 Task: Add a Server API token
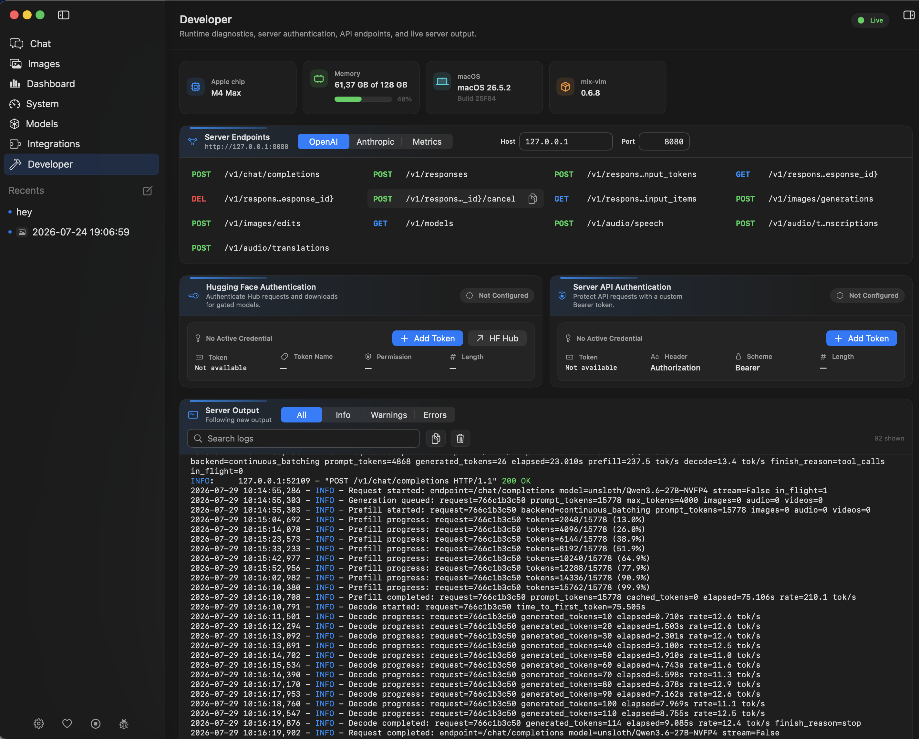(861, 338)
